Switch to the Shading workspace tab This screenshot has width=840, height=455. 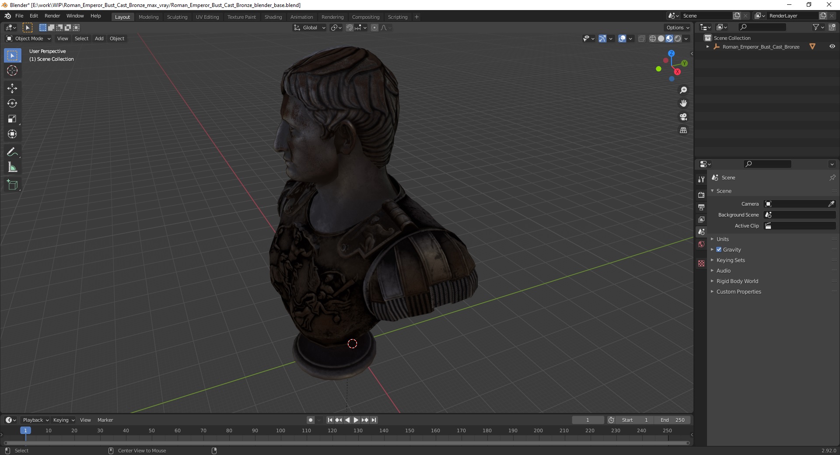(x=273, y=17)
